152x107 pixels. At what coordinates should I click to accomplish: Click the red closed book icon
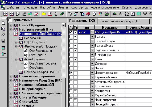(x=88, y=14)
